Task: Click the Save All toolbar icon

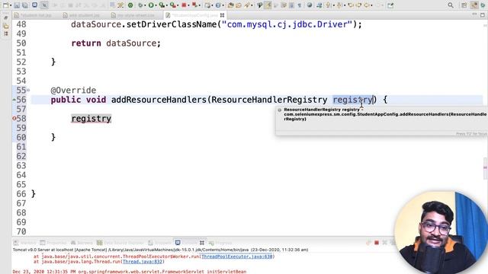Action: (x=25, y=5)
